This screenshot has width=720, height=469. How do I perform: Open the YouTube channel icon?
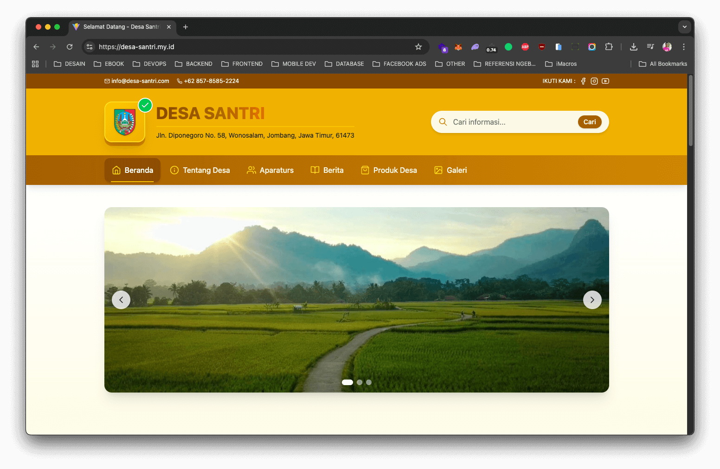605,81
